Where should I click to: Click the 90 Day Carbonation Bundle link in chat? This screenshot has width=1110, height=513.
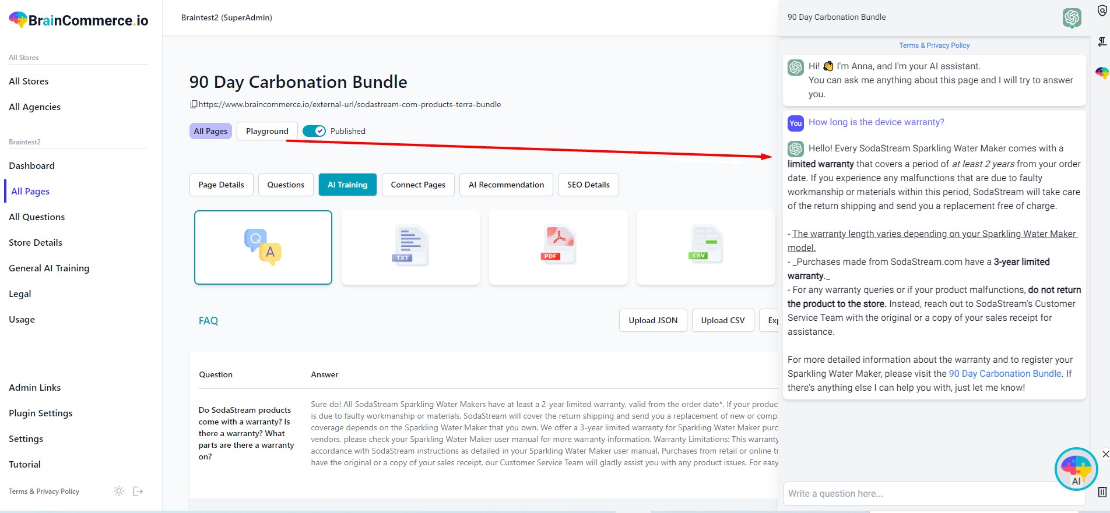tap(1004, 373)
